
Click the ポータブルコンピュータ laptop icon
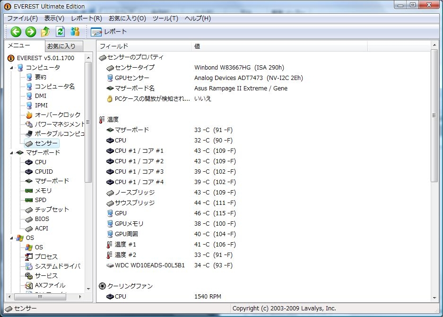pyautogui.click(x=29, y=134)
